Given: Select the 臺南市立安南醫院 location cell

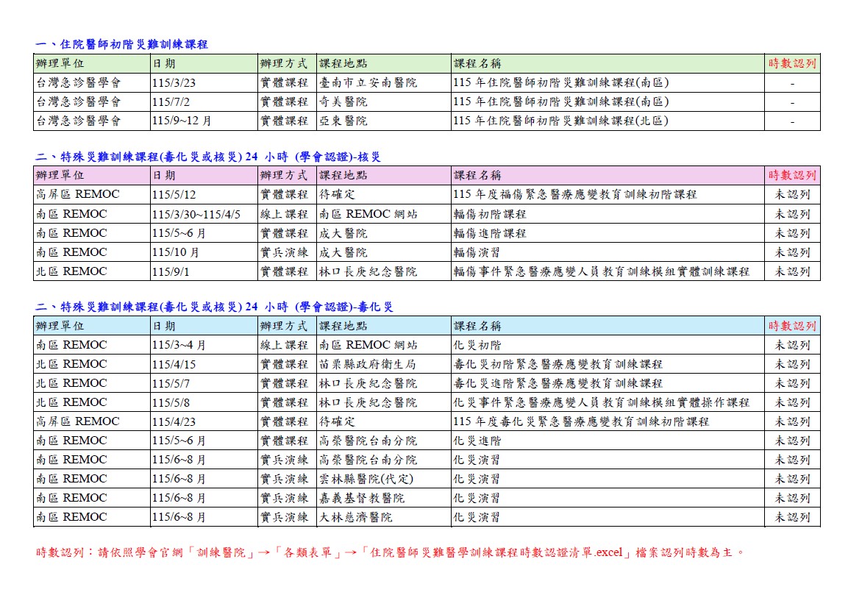Looking at the screenshot, I should click(368, 83).
